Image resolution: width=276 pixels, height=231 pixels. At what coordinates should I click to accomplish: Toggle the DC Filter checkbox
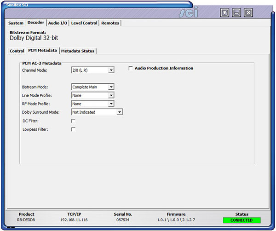point(74,121)
